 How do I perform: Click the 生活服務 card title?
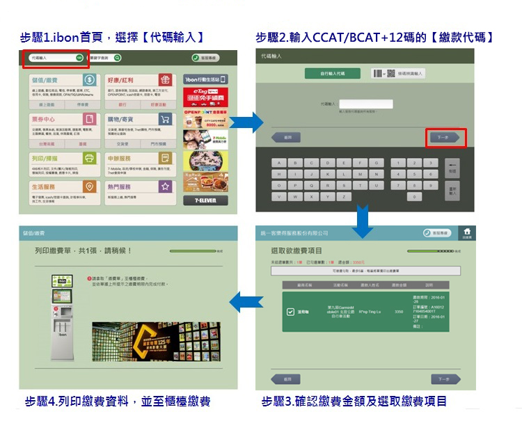43,187
